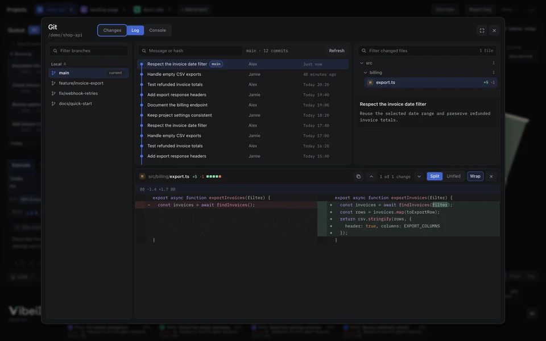Click the commit title in details panel
The height and width of the screenshot is (341, 546).
tap(393, 104)
